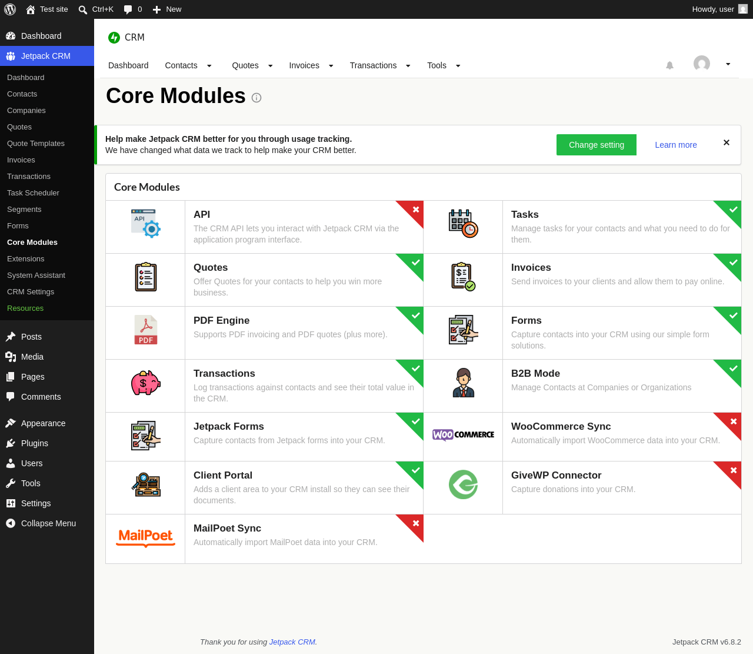Expand the Contacts dropdown arrow
The height and width of the screenshot is (654, 753).
pos(209,66)
